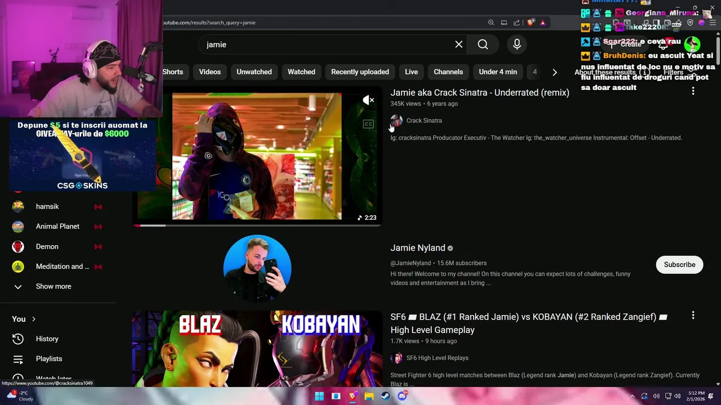Click the 15.6M subscribers text

462,263
